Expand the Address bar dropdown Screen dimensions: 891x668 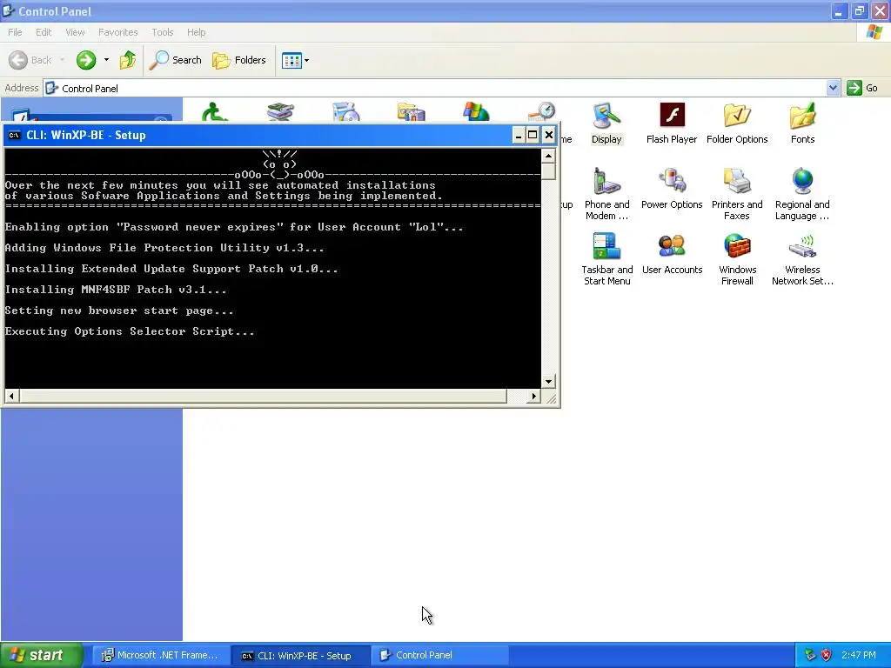tap(833, 88)
